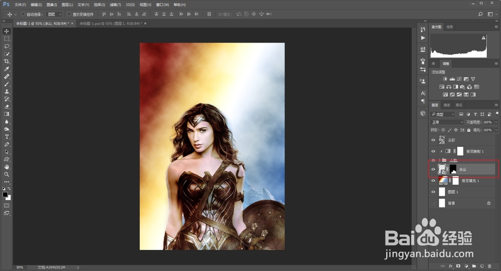This screenshot has height=271, width=501.
Task: Open the 3D panel cube icon
Action: [x=423, y=113]
